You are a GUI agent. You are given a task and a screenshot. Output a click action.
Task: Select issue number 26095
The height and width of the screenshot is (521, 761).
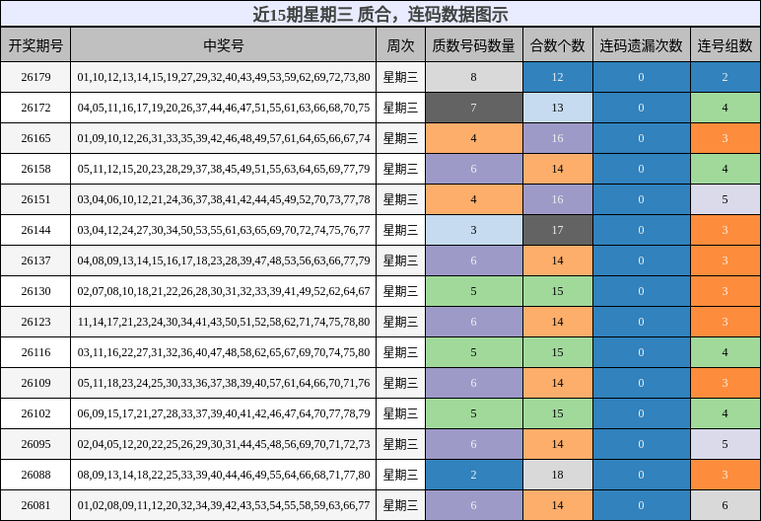[35, 444]
